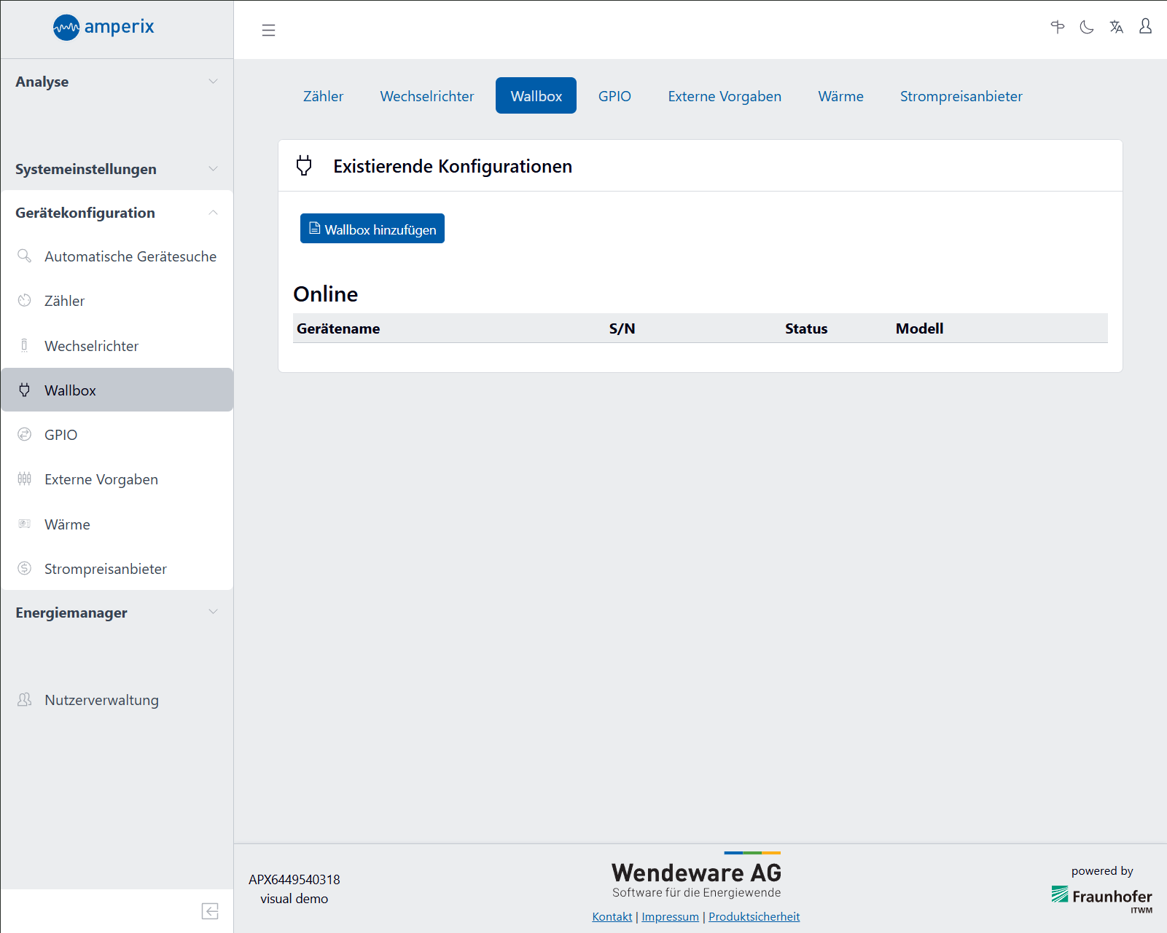The width and height of the screenshot is (1167, 933).
Task: Switch to the Wechselrichter tab
Action: (x=426, y=96)
